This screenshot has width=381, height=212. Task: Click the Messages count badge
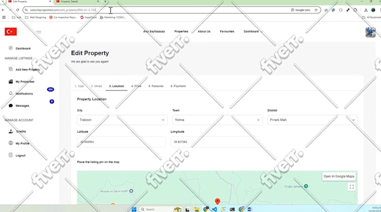click(52, 101)
